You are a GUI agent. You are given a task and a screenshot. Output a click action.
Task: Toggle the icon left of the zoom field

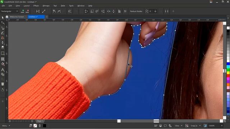205,126
